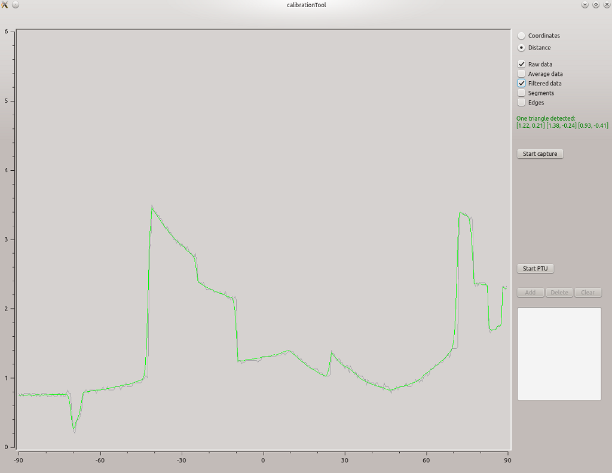612x473 pixels.
Task: Open the X window menu icon
Action: click(x=5, y=5)
